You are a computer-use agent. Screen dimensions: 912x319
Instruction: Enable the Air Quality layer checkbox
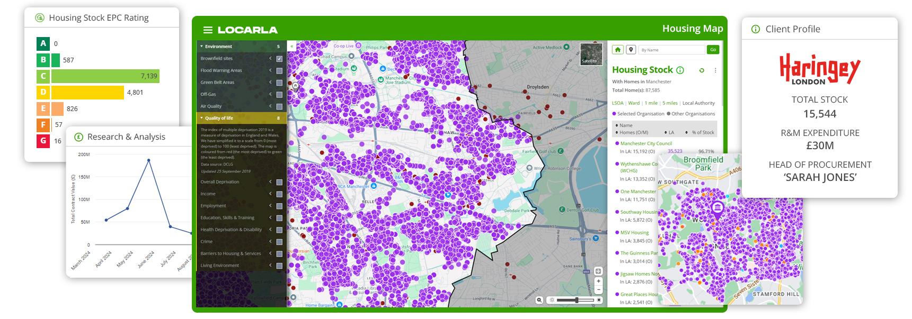click(279, 106)
